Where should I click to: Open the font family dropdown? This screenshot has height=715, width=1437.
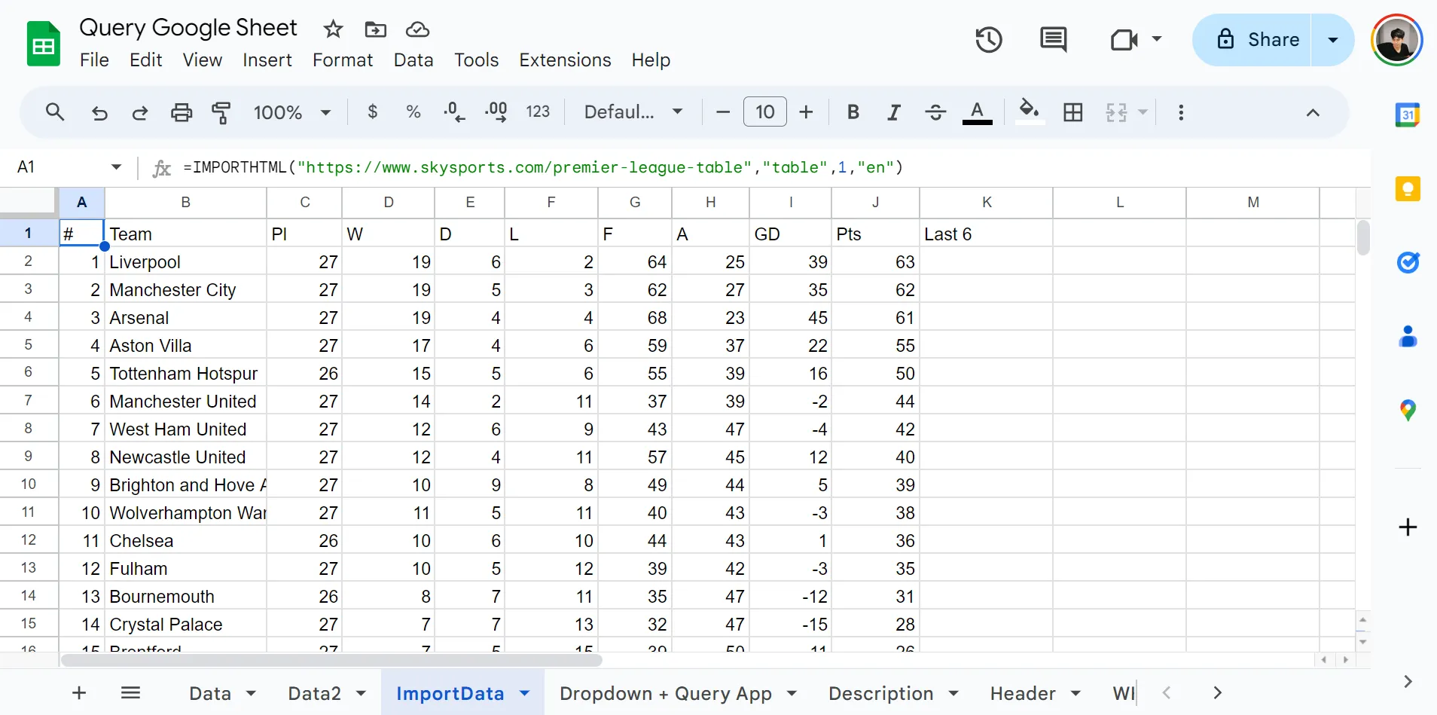coord(633,112)
